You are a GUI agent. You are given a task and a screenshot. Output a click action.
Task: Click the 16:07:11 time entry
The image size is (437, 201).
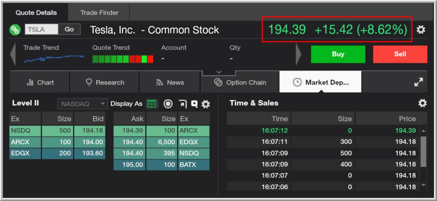coord(274,141)
